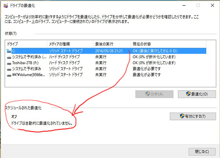Sort by the ドライブ column header
This screenshot has width=220, height=158.
click(x=26, y=44)
